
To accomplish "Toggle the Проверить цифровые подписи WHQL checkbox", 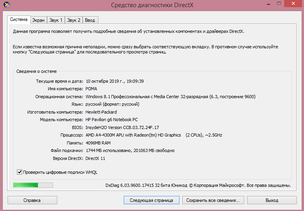I will 19,172.
